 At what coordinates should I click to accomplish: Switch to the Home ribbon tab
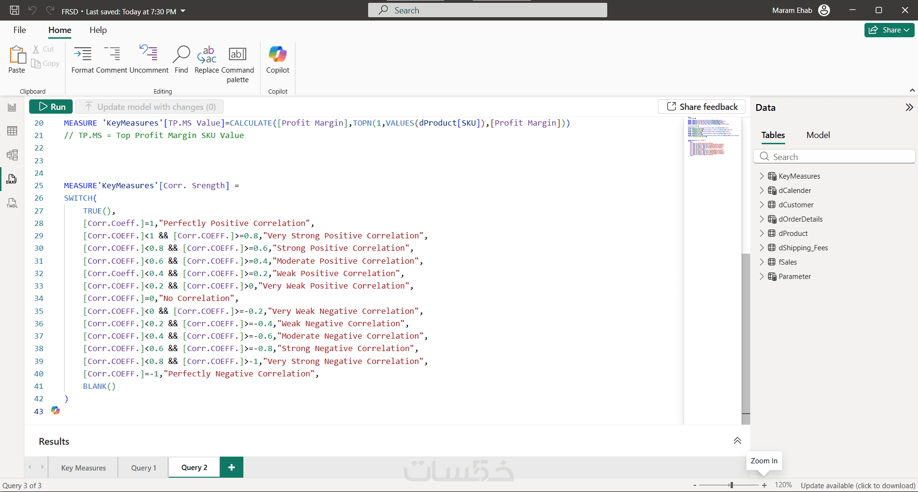click(x=60, y=30)
